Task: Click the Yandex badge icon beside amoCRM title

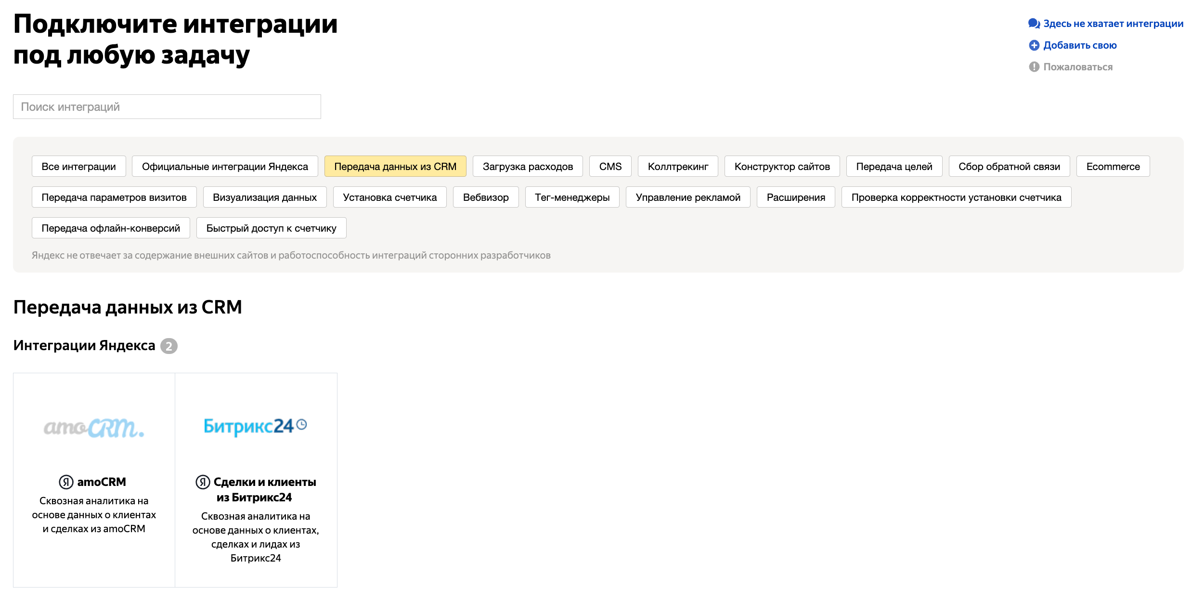Action: tap(66, 482)
